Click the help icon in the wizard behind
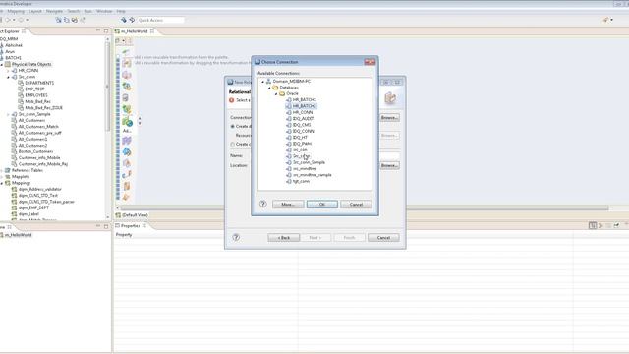This screenshot has width=629, height=354. coord(236,238)
